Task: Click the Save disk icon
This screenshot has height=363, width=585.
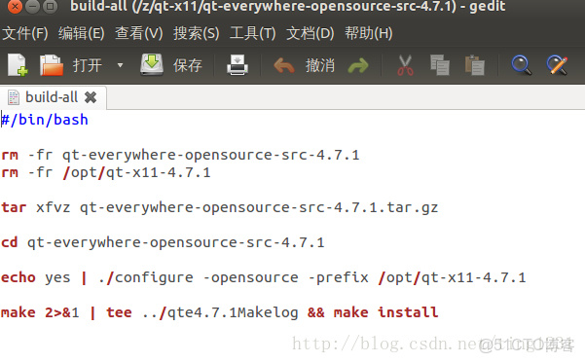Action: (x=152, y=65)
